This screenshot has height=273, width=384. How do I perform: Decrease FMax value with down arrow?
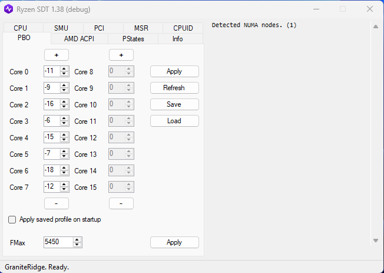click(77, 245)
